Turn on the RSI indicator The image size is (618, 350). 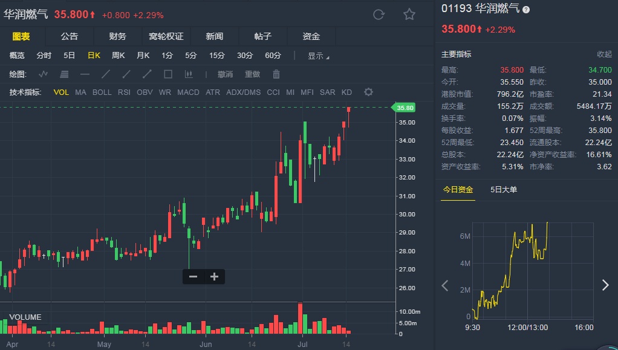point(124,92)
